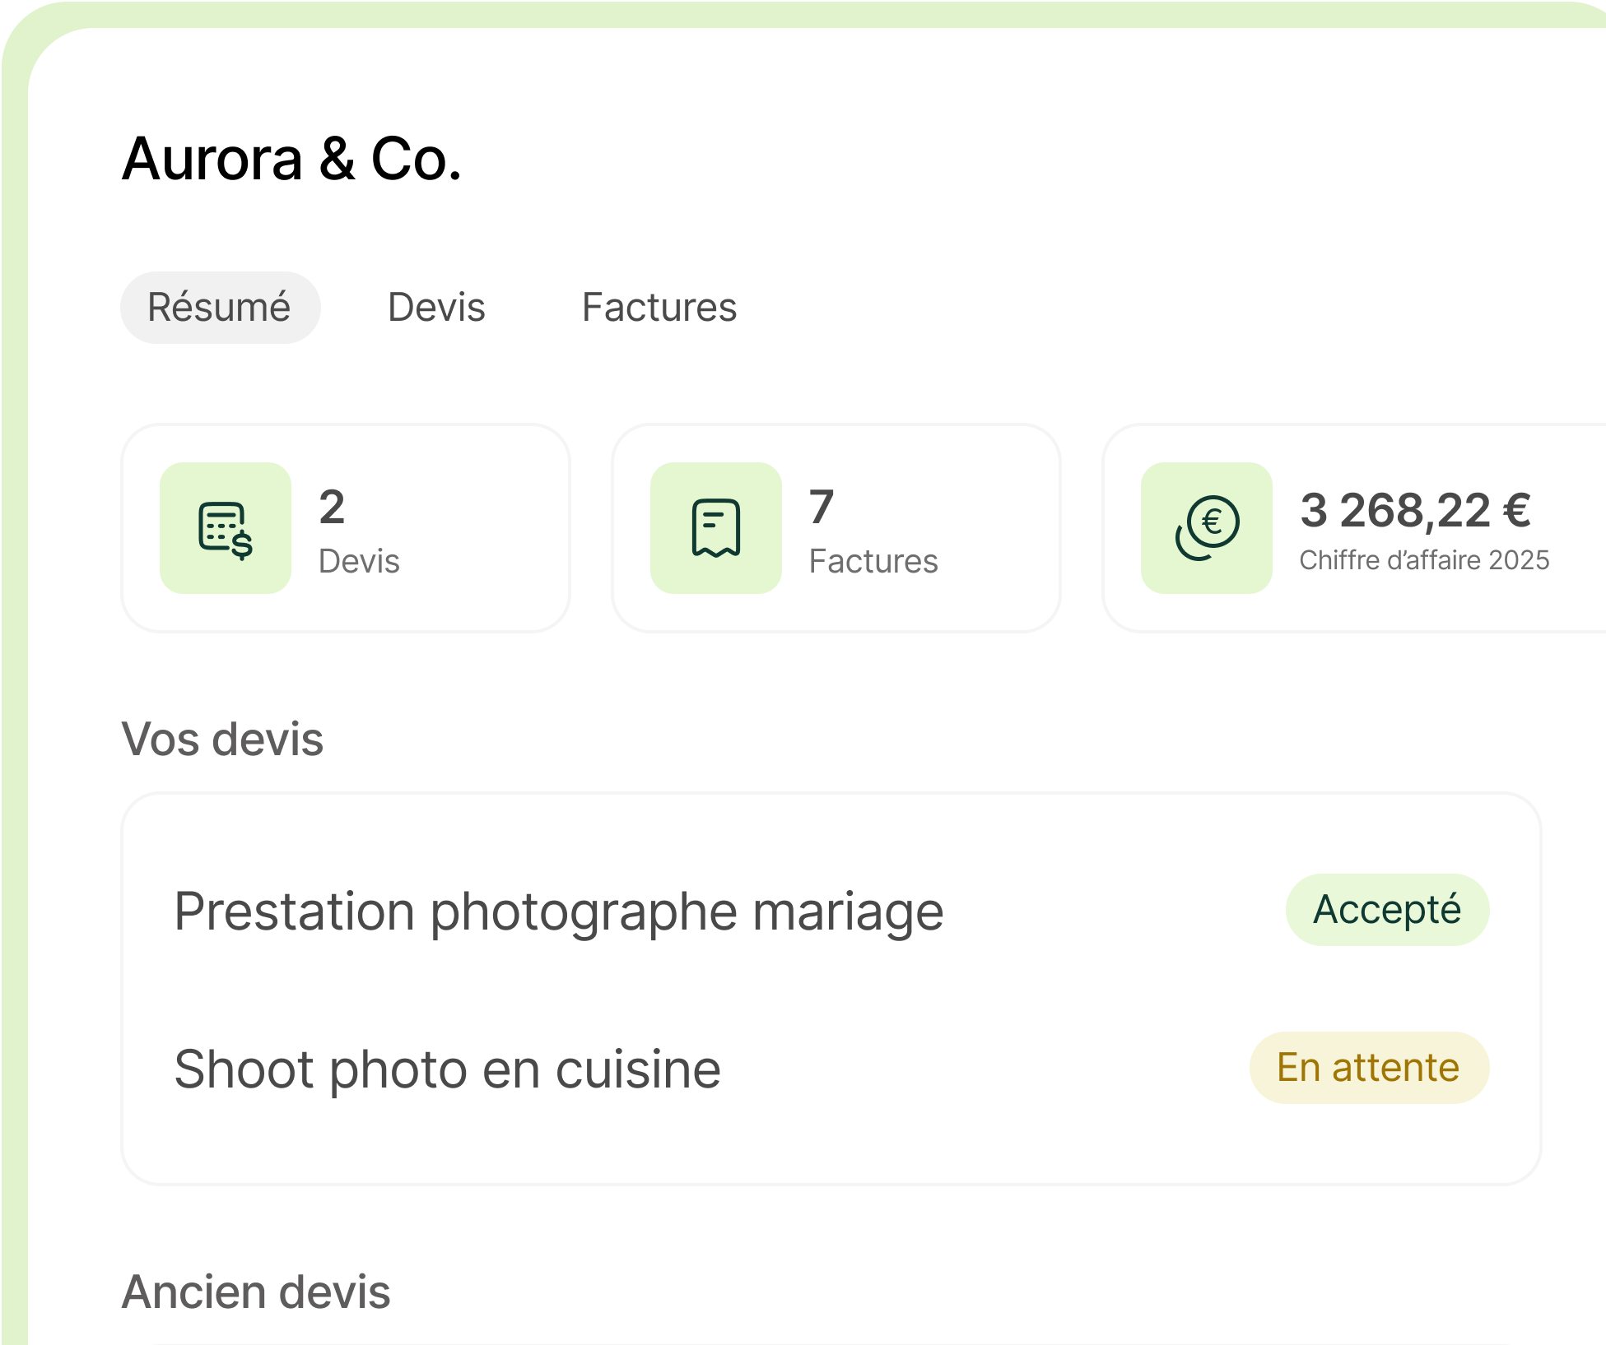Open the Prestation photographe mariage quote

point(559,911)
